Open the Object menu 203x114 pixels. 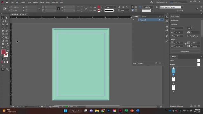[x=36, y=2]
